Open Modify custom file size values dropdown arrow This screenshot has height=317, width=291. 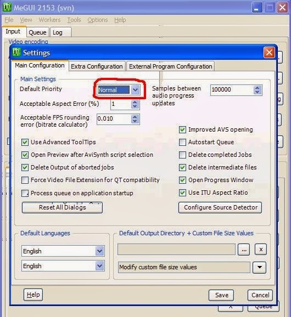pos(260,267)
